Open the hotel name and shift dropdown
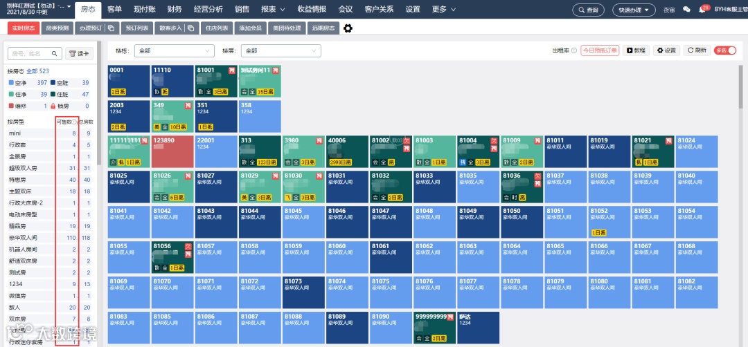This screenshot has width=748, height=347. pos(39,9)
